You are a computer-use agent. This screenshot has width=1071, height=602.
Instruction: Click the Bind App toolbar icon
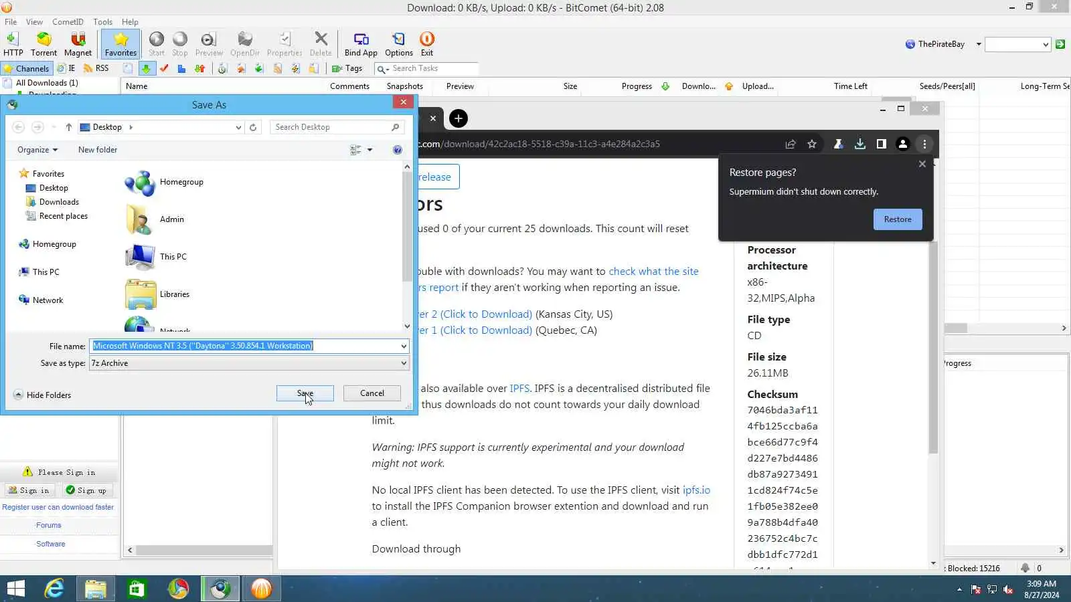tap(361, 44)
